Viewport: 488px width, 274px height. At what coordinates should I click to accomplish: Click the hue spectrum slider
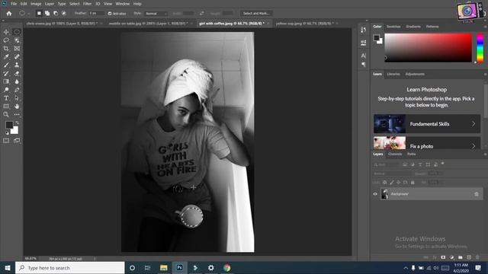pyautogui.click(x=480, y=48)
